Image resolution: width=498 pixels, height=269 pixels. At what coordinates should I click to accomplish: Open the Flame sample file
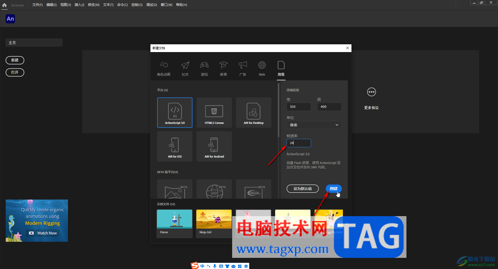[x=175, y=224]
